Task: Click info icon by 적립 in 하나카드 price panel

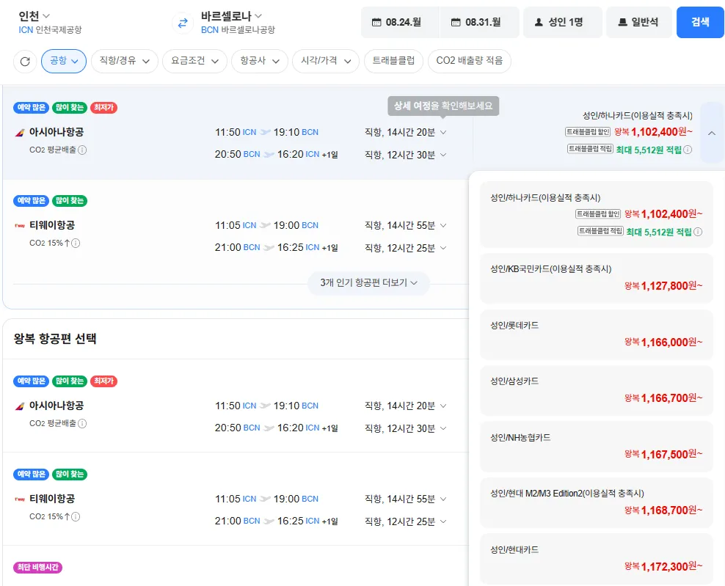Action: (698, 232)
